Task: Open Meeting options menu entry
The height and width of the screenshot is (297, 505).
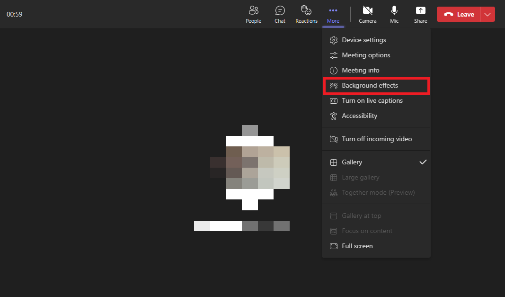Action: click(376, 55)
